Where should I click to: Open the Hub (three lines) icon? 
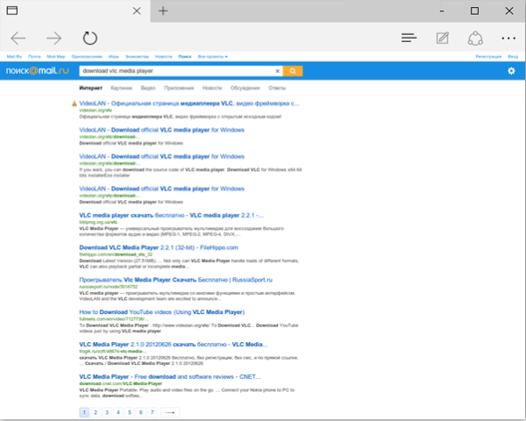(x=409, y=38)
